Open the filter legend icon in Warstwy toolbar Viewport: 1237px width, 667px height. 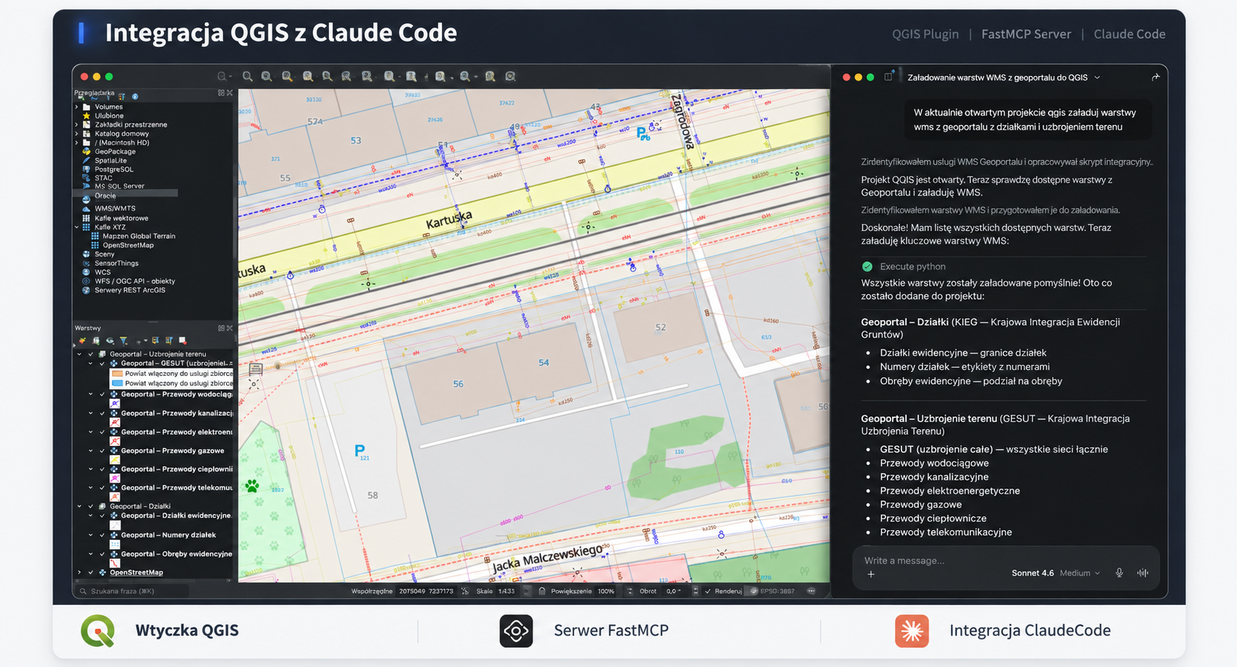coord(124,340)
